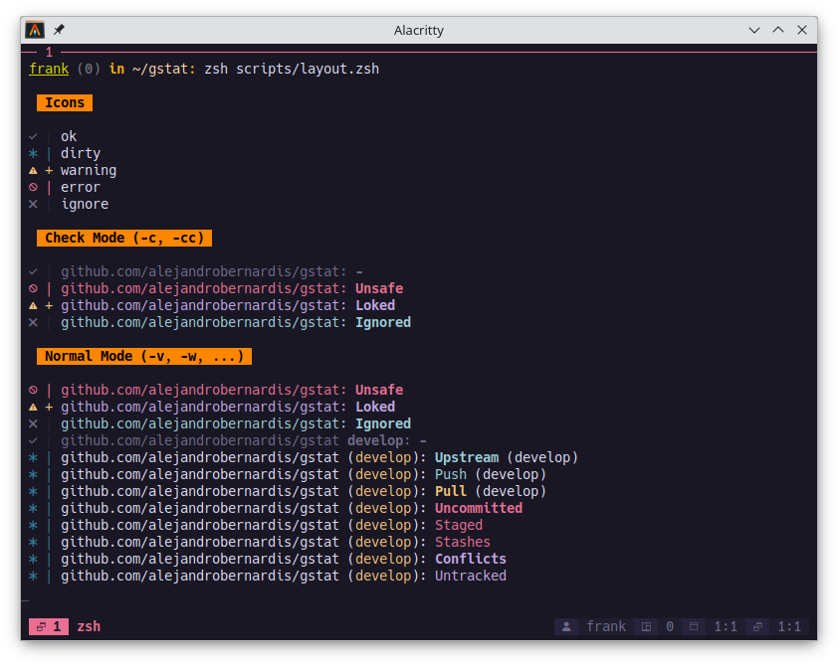Click the 'Unsafe' status in Check Mode section

point(379,288)
